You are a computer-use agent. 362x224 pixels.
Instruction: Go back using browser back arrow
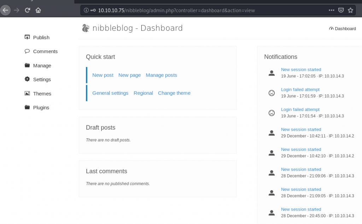click(6, 10)
